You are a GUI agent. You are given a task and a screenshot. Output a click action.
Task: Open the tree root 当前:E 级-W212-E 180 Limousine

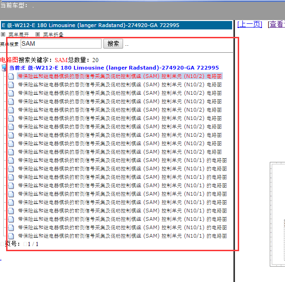click(114, 68)
